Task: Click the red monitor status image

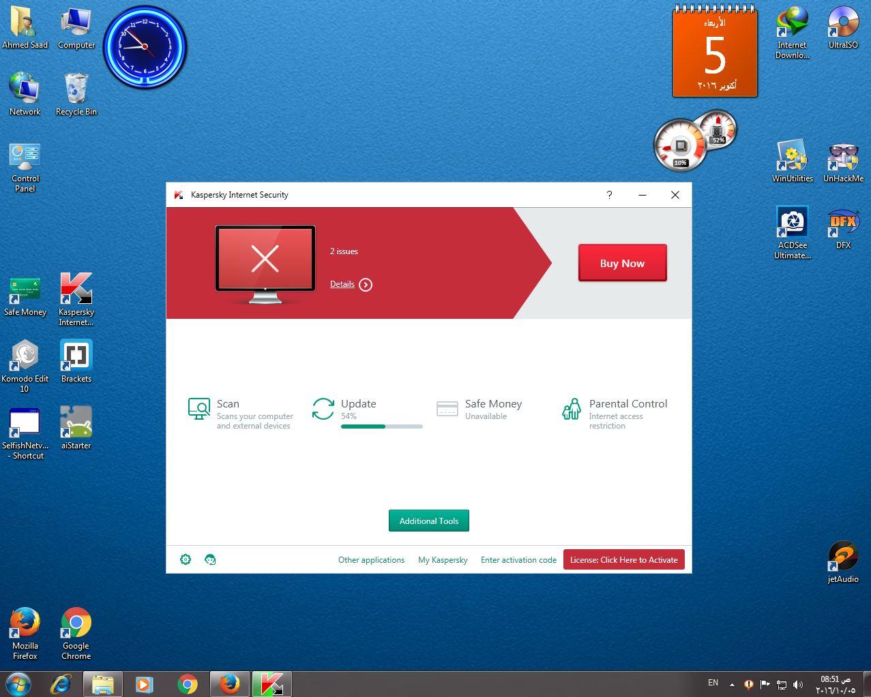Action: 265,264
